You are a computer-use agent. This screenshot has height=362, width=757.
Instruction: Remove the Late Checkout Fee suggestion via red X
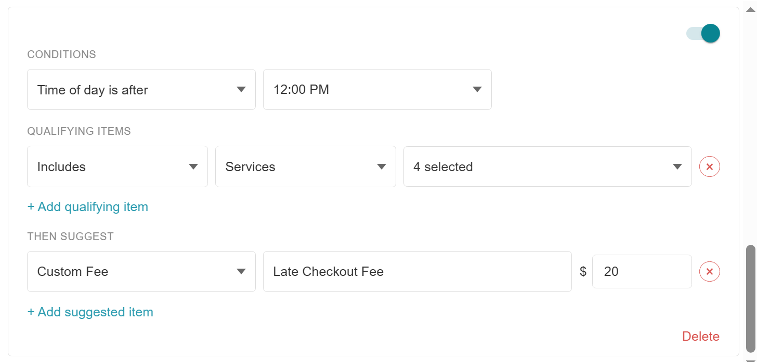pos(710,272)
